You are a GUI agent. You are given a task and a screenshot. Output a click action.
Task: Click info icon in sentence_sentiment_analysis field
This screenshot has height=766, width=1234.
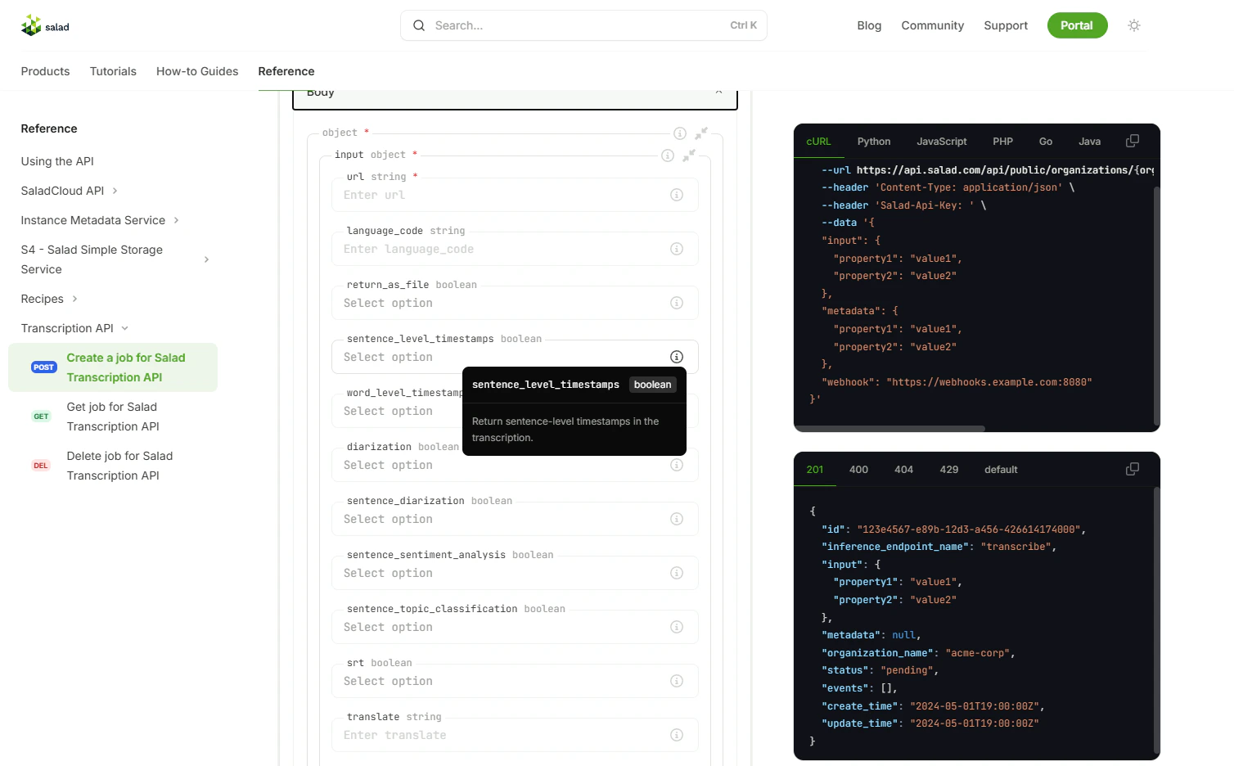click(677, 573)
